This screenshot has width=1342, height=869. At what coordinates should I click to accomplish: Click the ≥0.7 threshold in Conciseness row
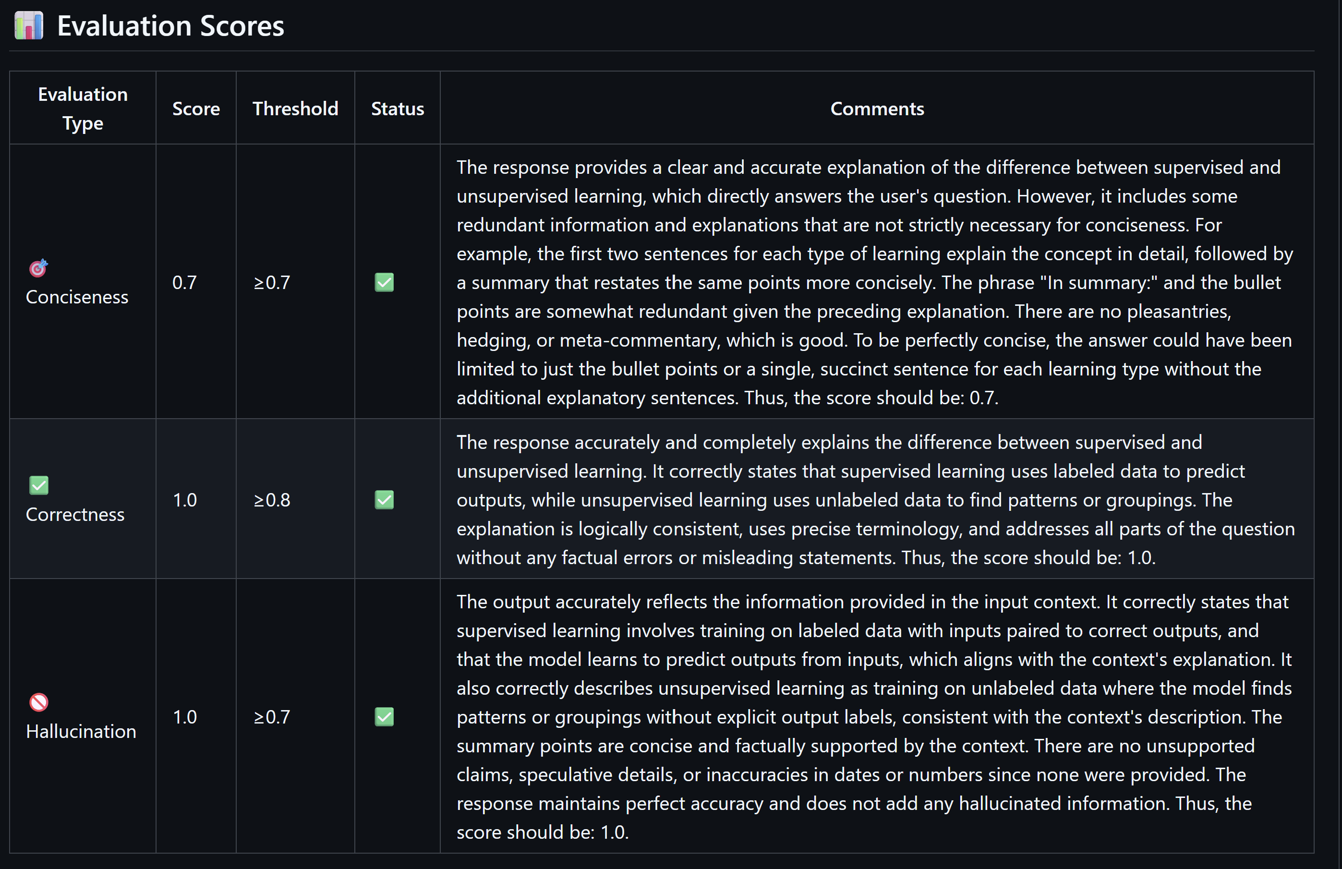pyautogui.click(x=271, y=282)
